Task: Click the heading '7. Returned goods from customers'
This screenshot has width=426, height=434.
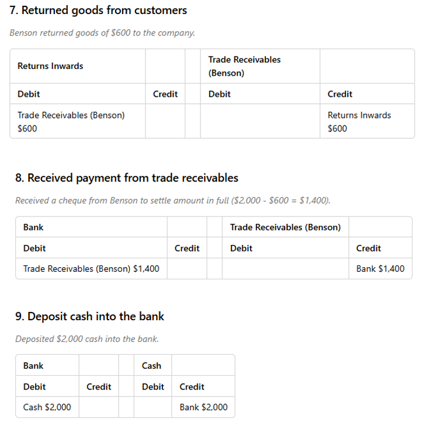Action: coord(98,10)
